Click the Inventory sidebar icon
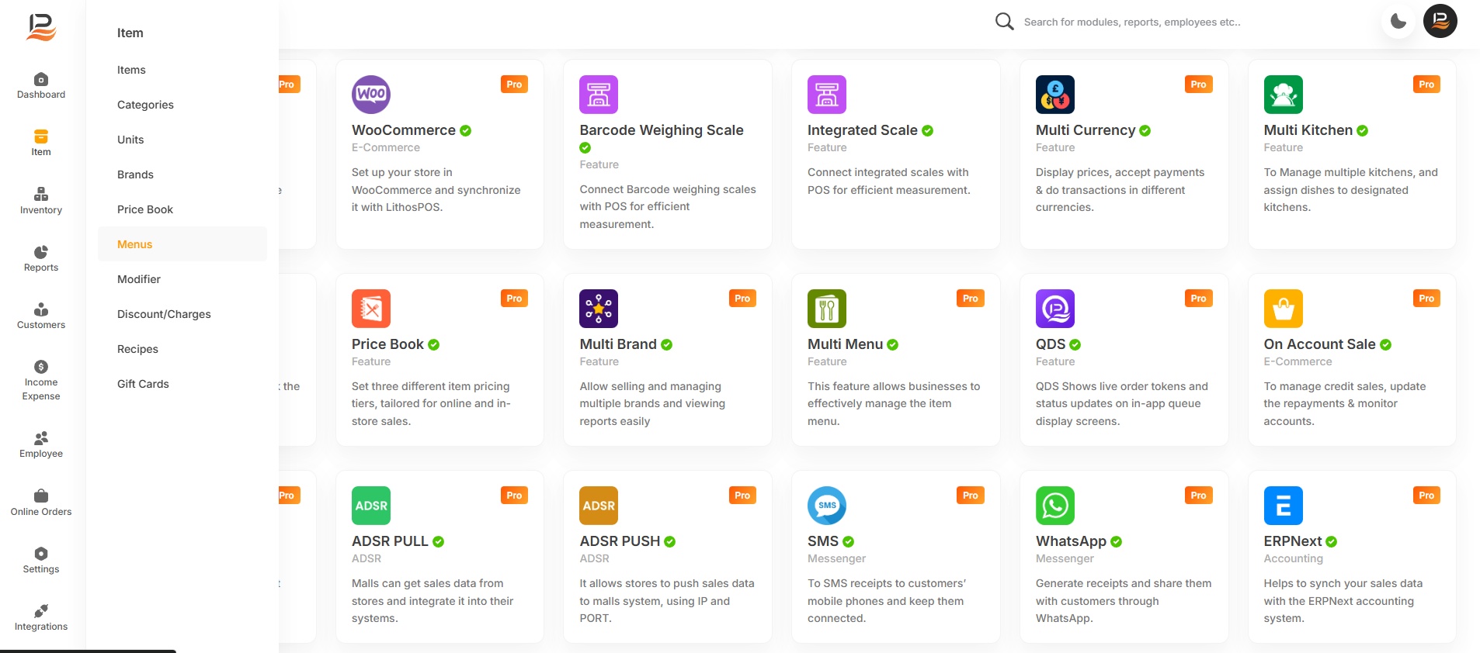 [x=41, y=200]
